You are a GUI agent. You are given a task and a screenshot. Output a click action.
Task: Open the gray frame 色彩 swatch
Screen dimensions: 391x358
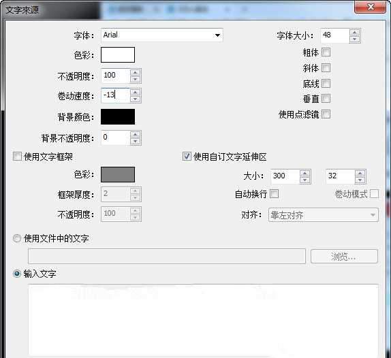point(118,175)
